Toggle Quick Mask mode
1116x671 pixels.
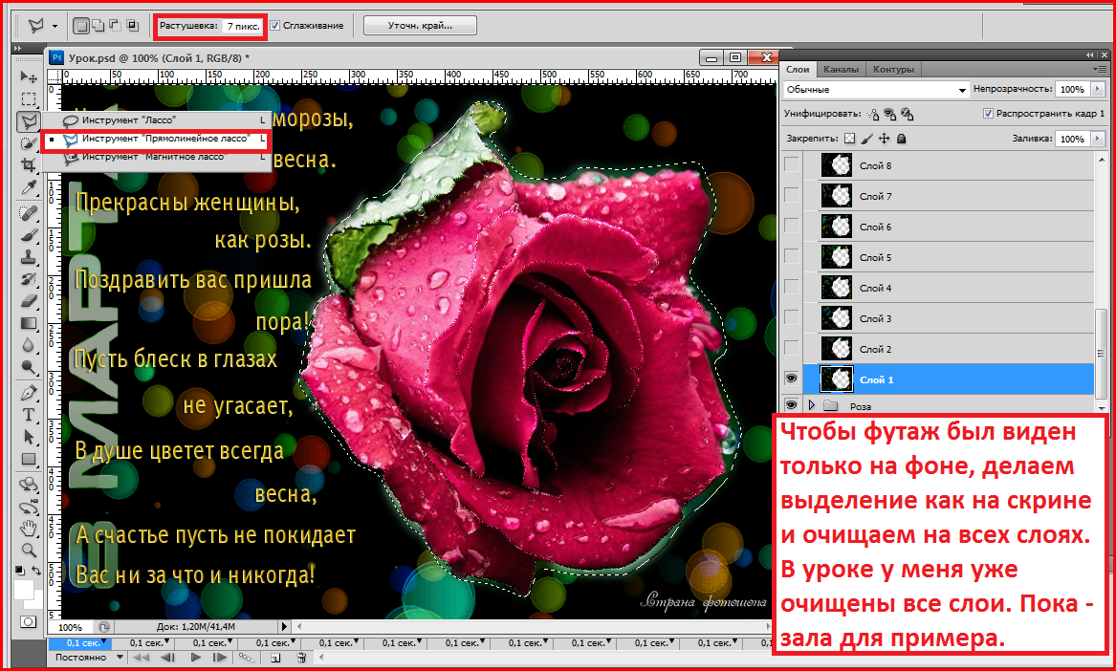click(29, 622)
